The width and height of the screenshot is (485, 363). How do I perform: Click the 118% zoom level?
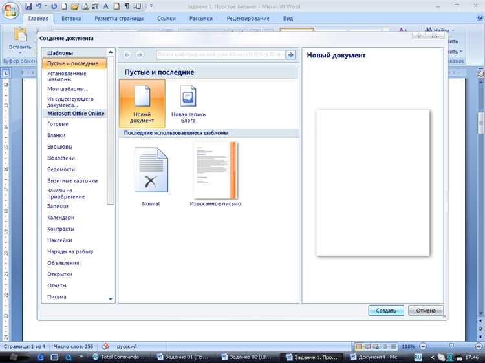[408, 347]
